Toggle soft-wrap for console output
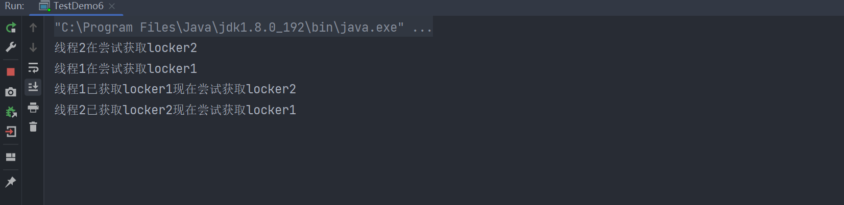 [33, 67]
